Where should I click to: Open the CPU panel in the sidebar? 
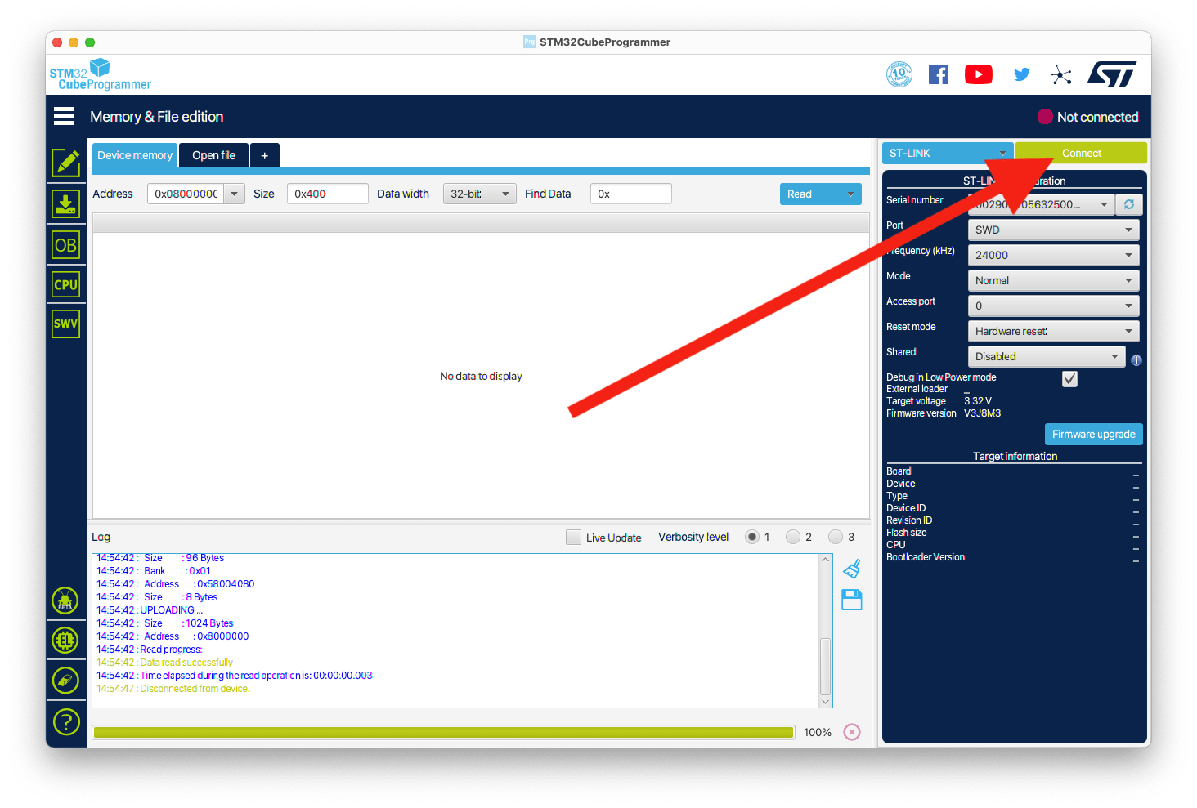[66, 284]
